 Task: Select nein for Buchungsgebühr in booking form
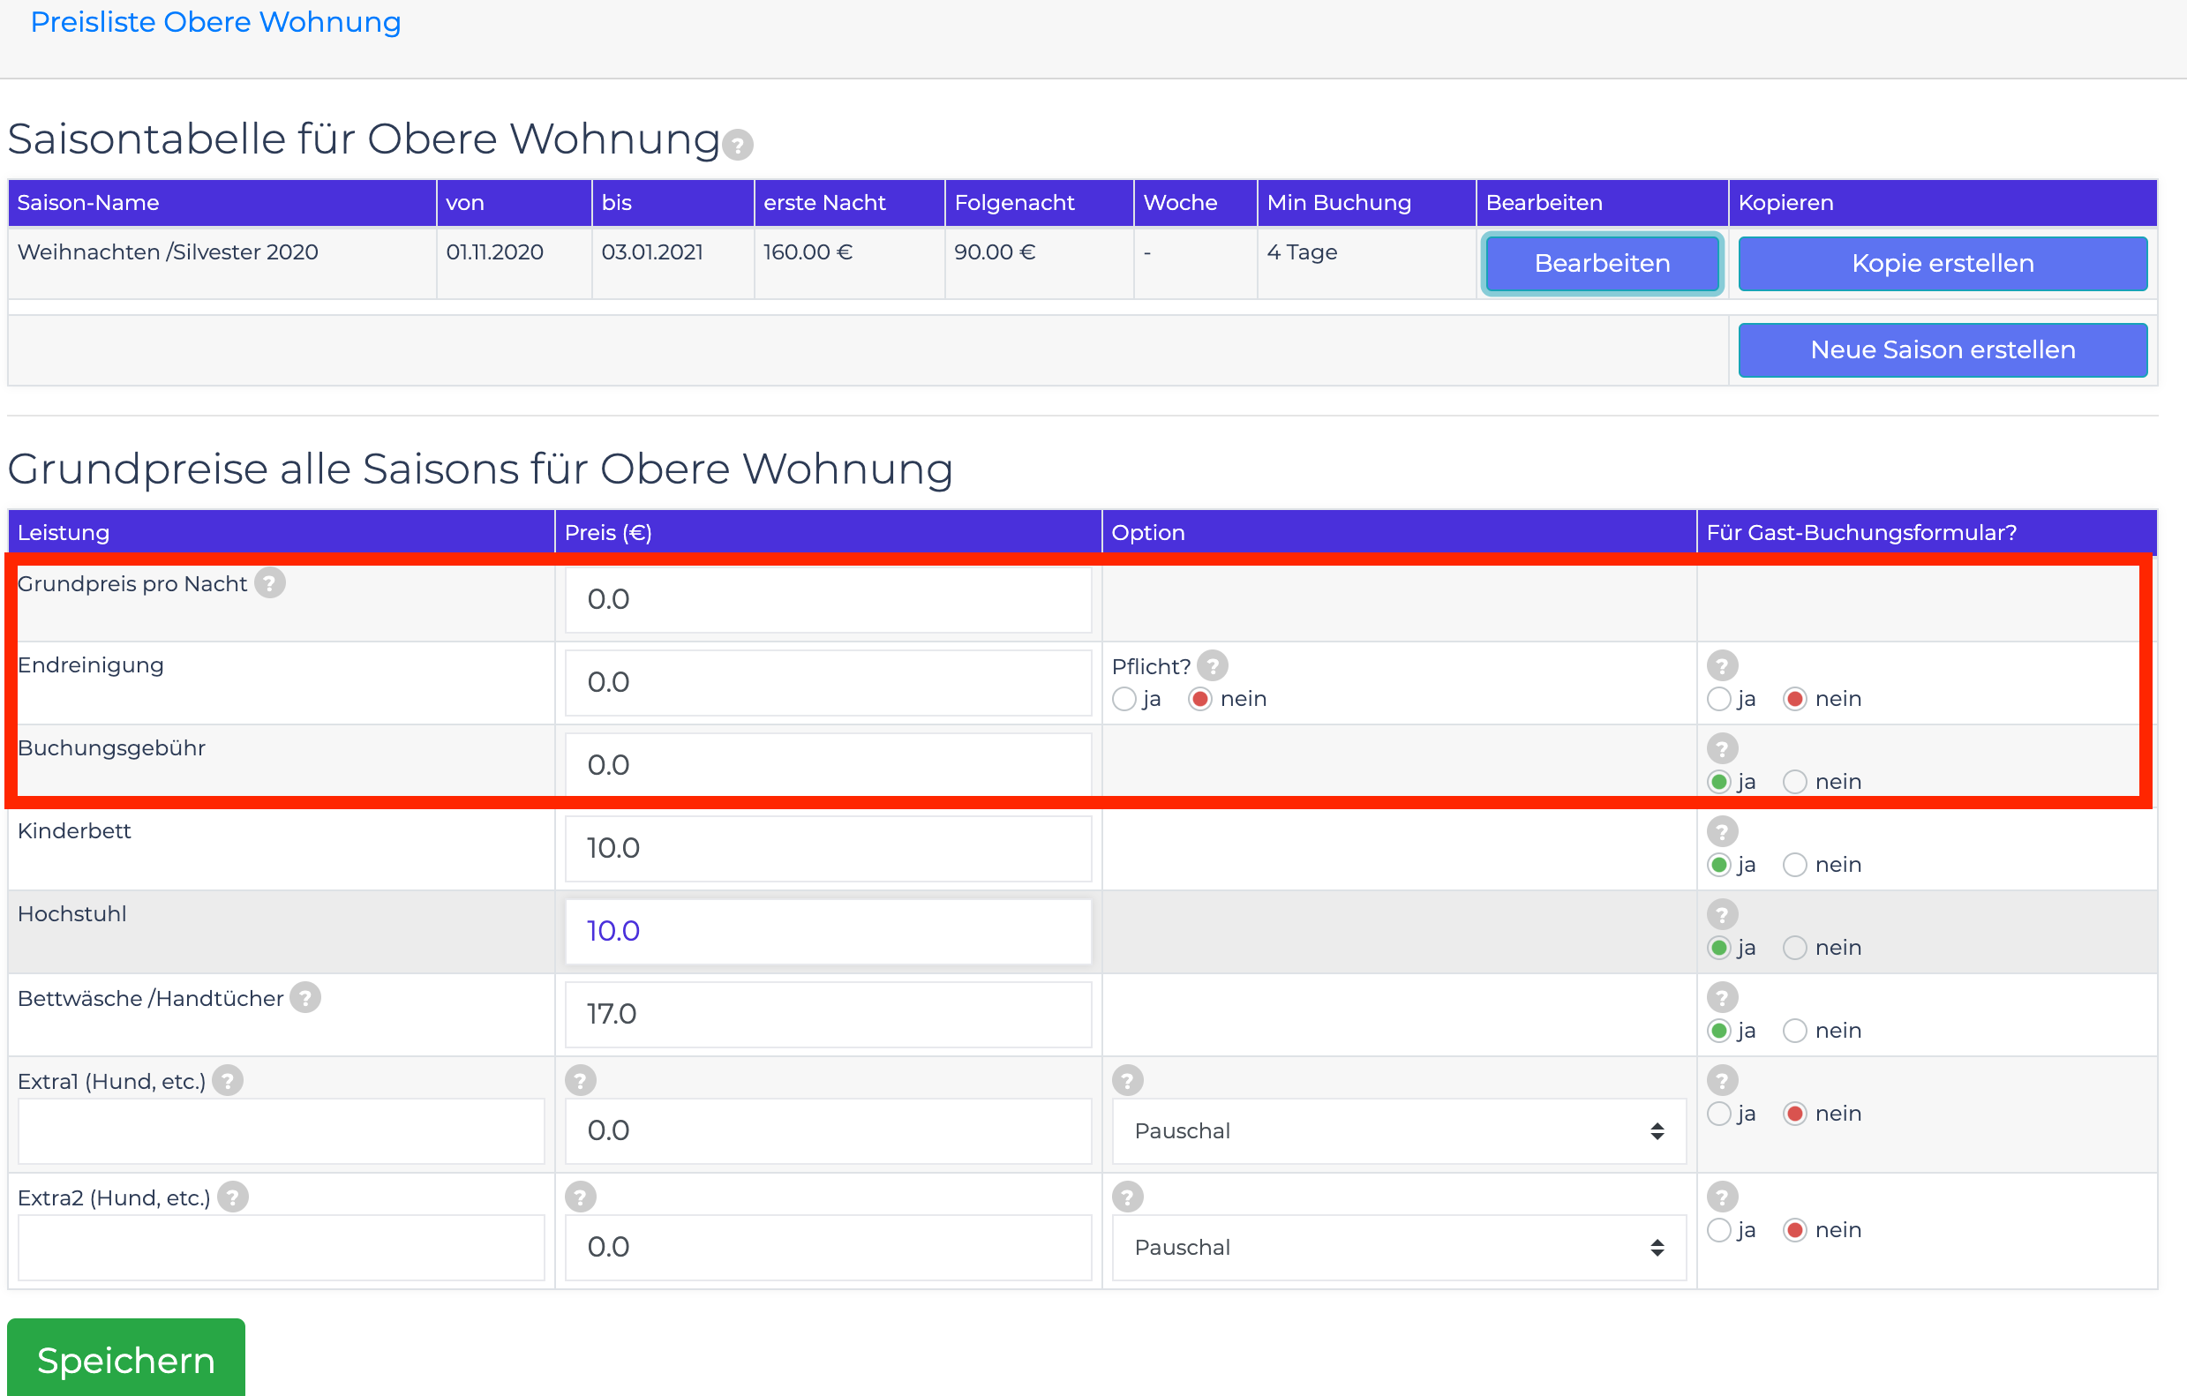pyautogui.click(x=1794, y=782)
